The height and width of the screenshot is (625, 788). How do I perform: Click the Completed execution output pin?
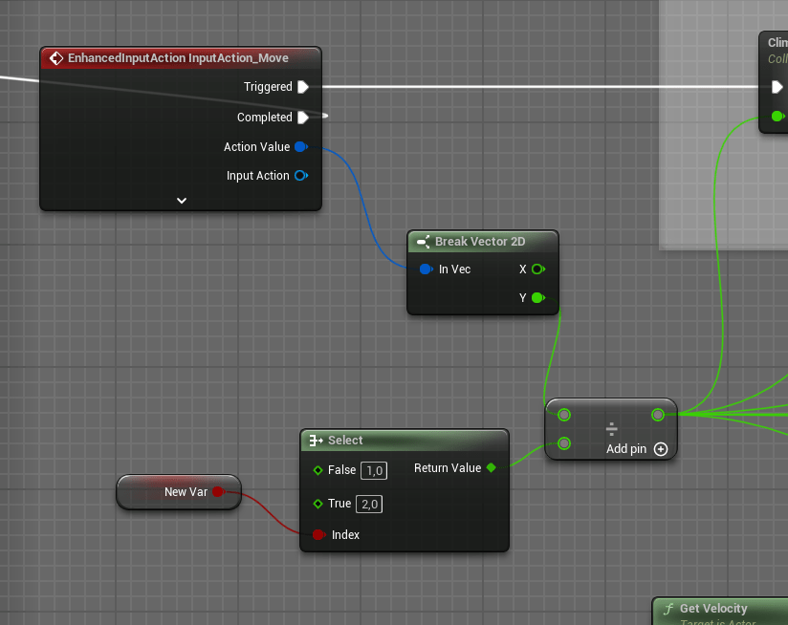[x=302, y=118]
